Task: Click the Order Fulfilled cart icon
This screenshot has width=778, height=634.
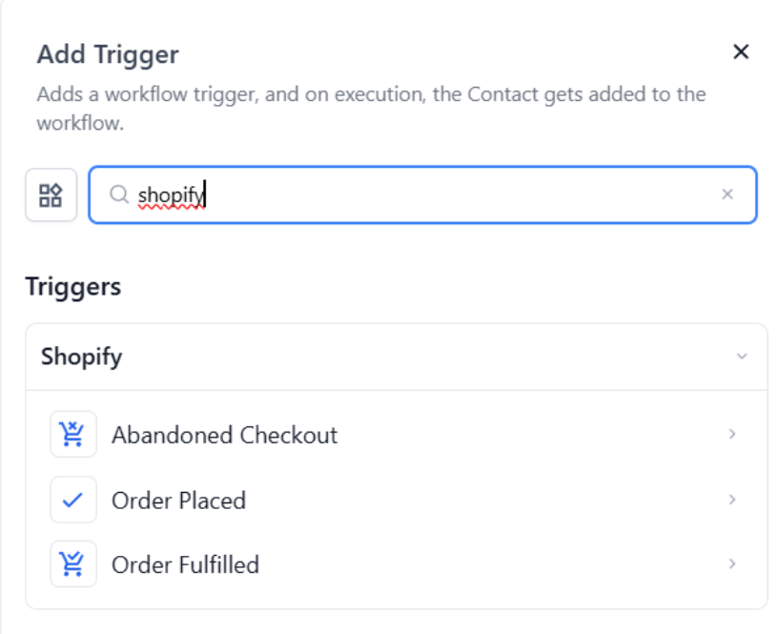Action: click(73, 564)
